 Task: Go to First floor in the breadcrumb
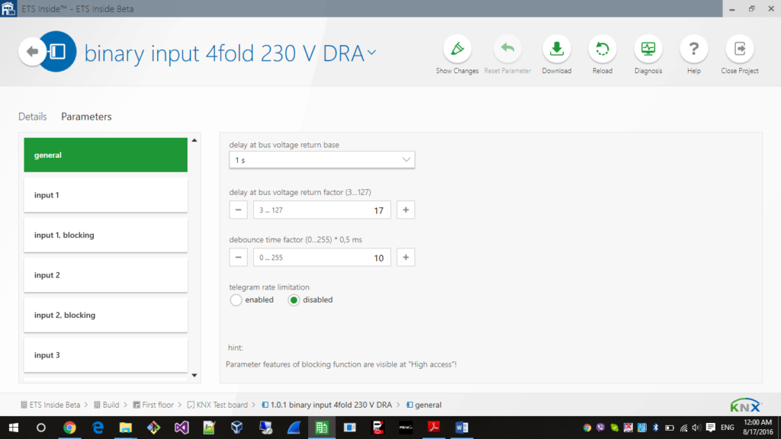pyautogui.click(x=153, y=405)
